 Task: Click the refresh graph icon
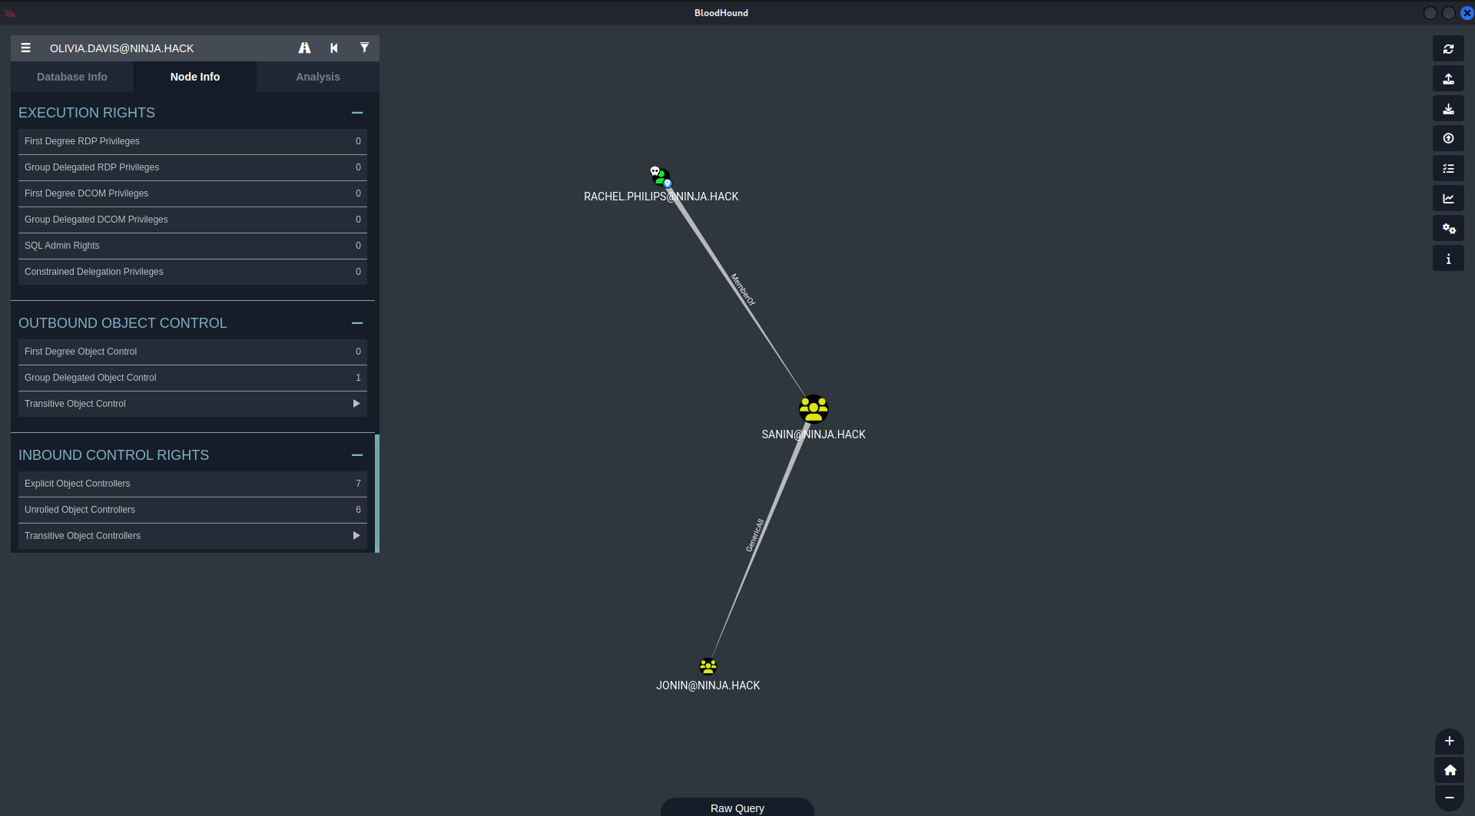(x=1447, y=49)
